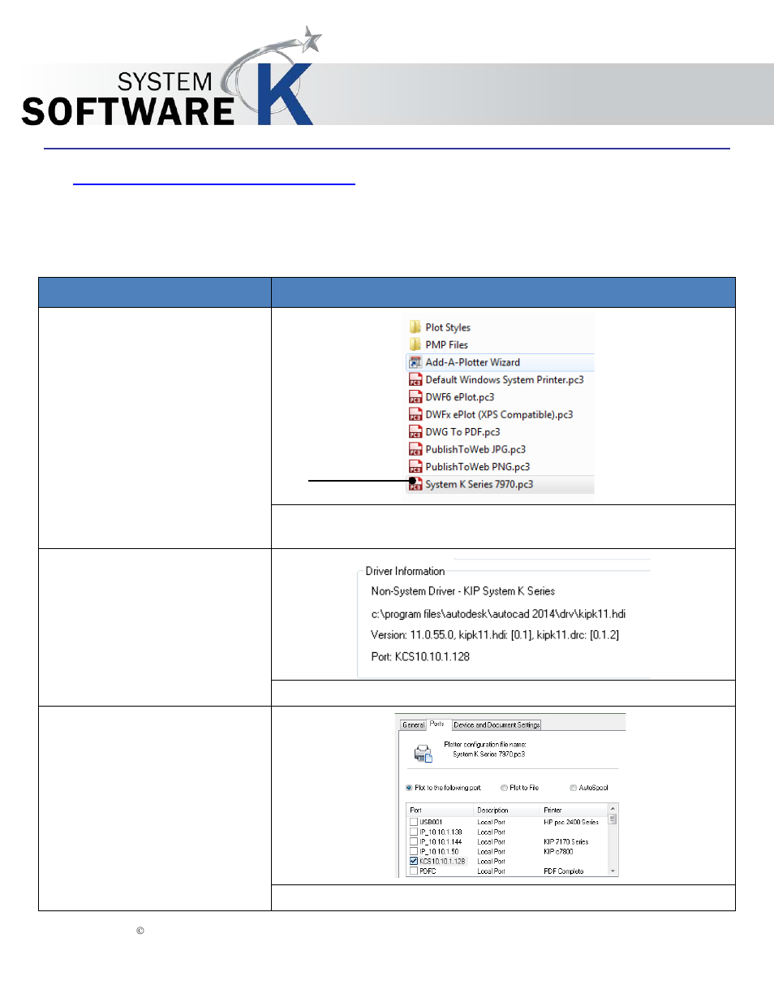Select DWFx ePlot (XPS Compatible).pc3 file icon
774x1003 pixels.
pyautogui.click(x=415, y=414)
